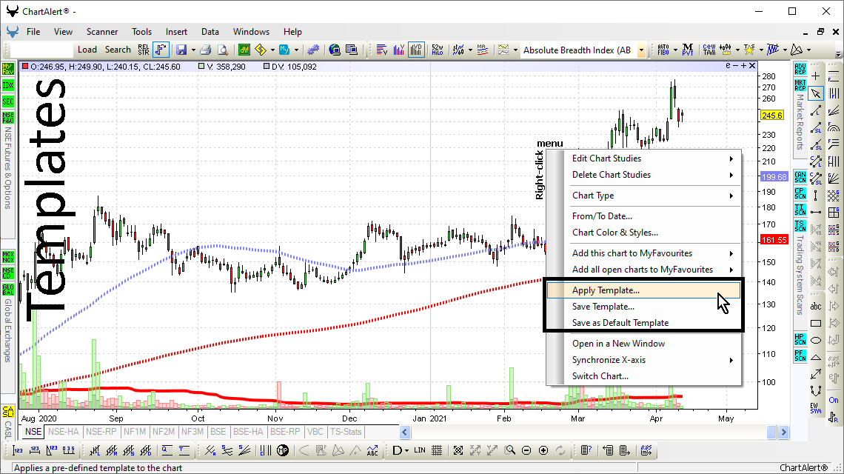Open the Windows menu
844x474 pixels.
[251, 32]
